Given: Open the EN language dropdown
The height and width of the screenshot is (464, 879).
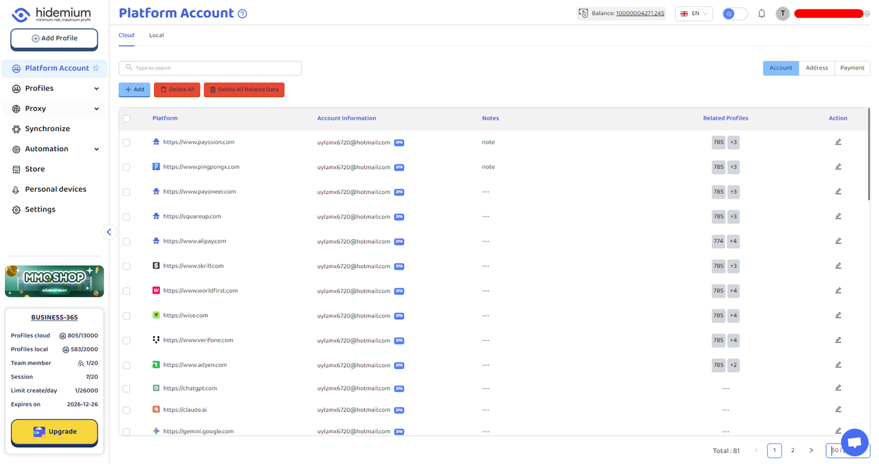Looking at the screenshot, I should point(693,14).
